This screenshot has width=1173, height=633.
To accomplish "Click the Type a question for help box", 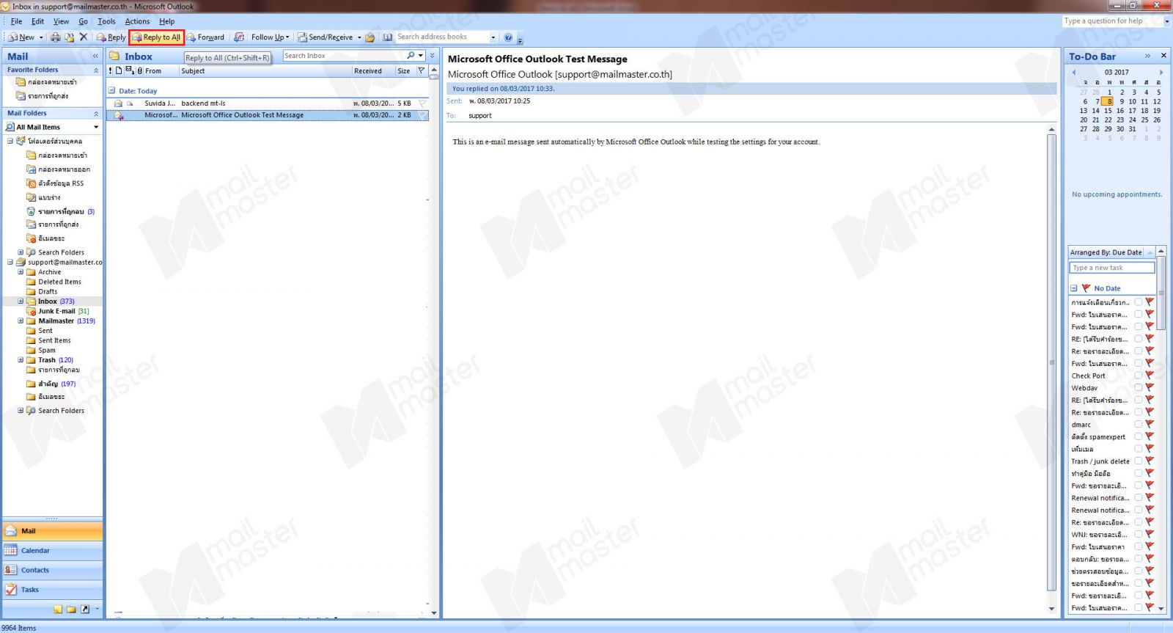I will tap(1112, 21).
